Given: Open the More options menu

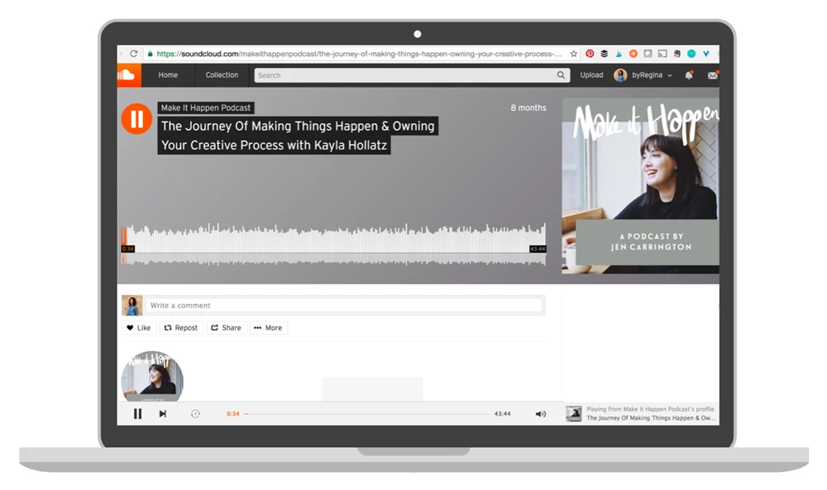Looking at the screenshot, I should (269, 328).
